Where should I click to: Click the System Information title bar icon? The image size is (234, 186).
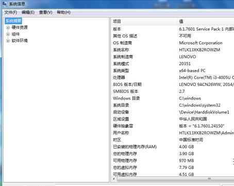click(4, 4)
